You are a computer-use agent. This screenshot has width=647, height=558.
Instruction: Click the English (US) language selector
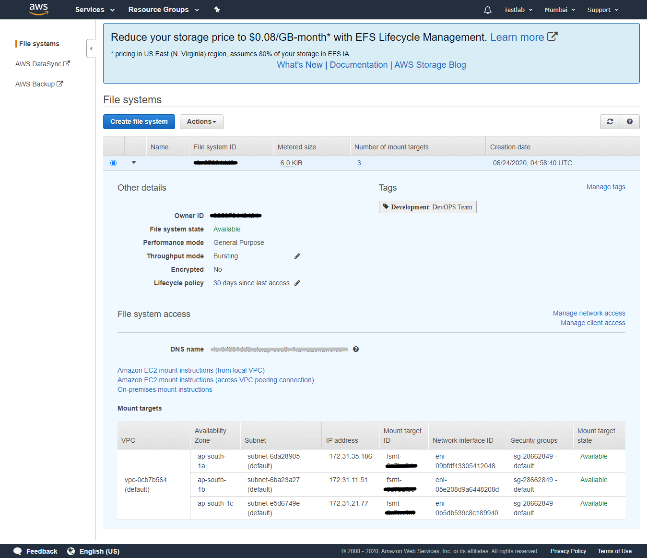point(94,551)
